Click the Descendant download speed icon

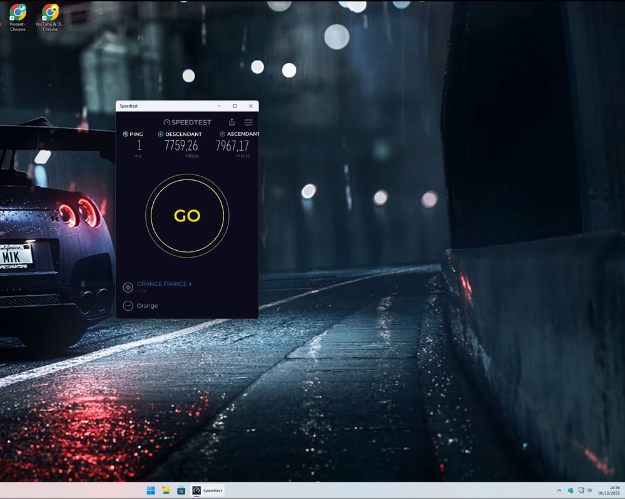coord(160,134)
